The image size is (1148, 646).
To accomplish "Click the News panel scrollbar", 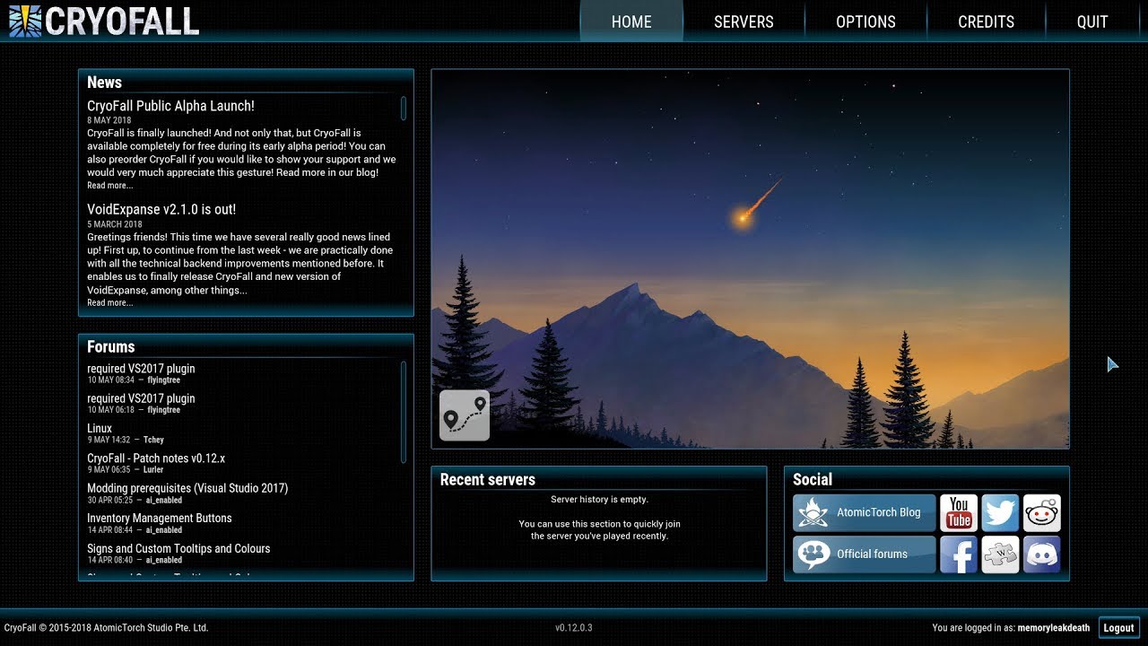I will tap(404, 109).
